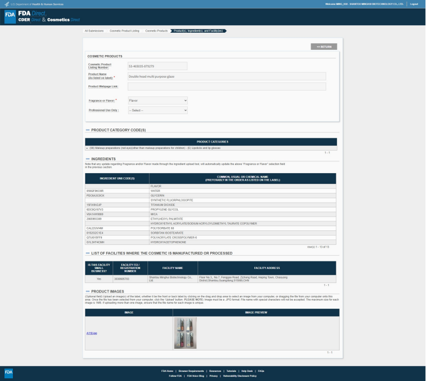Go to Cosmetic Products breadcrumb
The width and height of the screenshot is (426, 381).
(156, 31)
